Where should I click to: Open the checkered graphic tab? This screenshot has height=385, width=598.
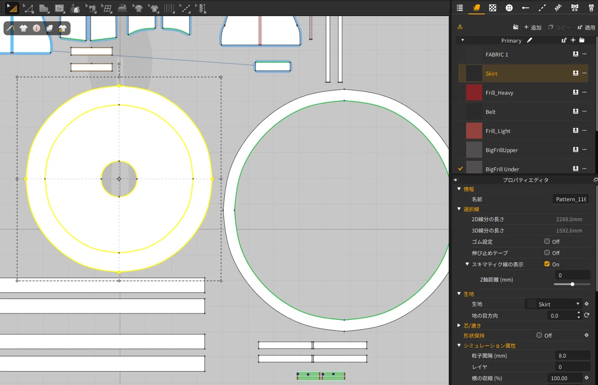tap(492, 7)
